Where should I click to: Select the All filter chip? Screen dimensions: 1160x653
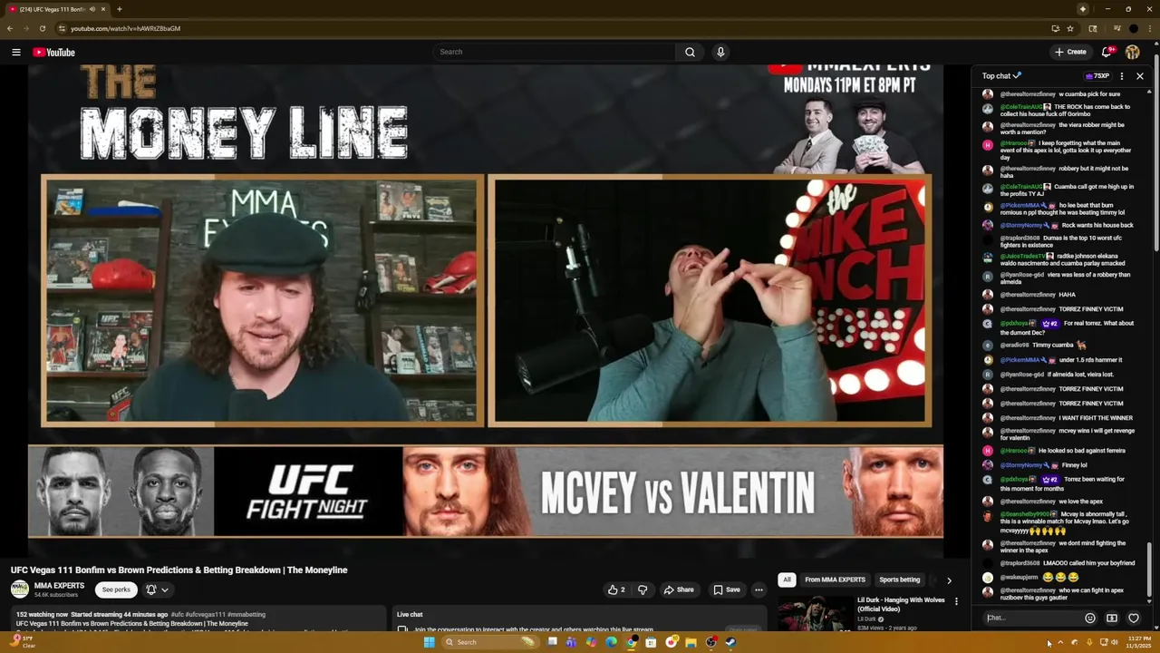click(x=787, y=580)
